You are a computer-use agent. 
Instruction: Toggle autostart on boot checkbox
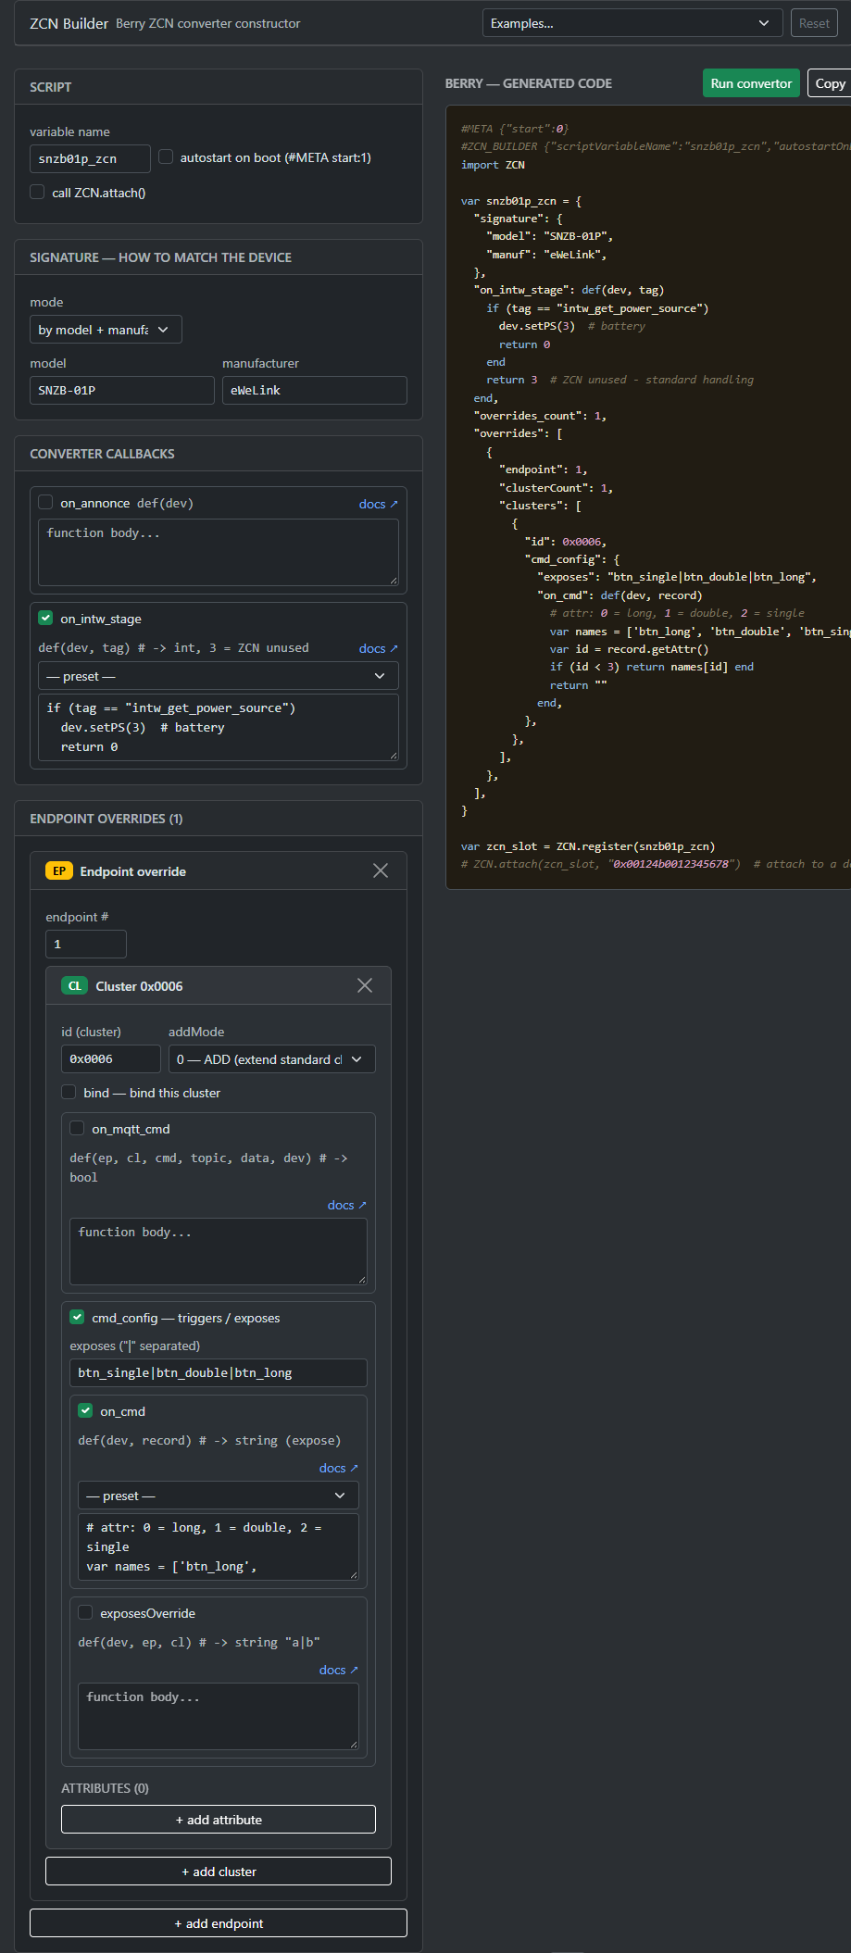(x=166, y=156)
